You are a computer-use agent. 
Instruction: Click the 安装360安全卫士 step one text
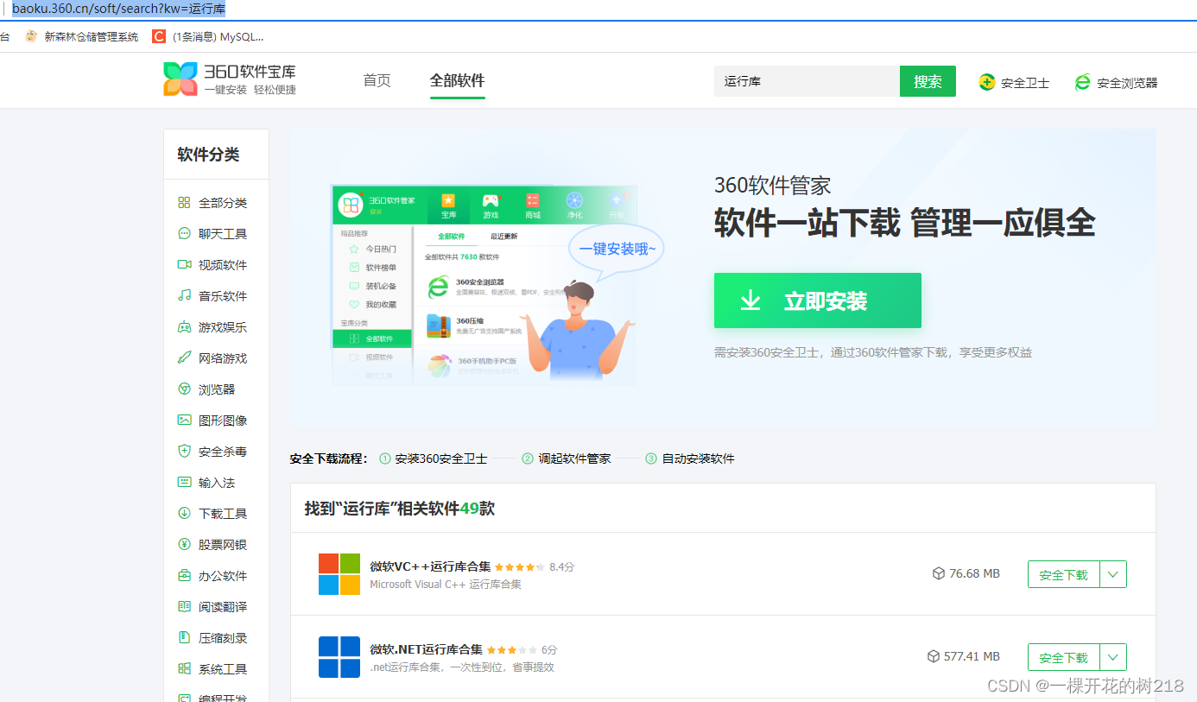440,459
